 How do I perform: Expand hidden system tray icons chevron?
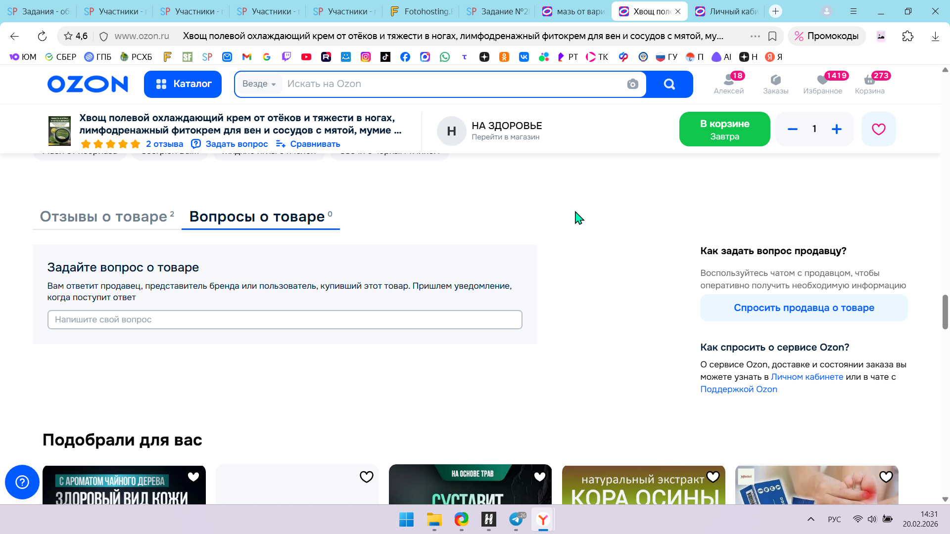coord(810,519)
